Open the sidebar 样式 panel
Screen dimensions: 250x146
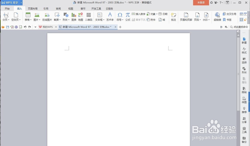244,51
